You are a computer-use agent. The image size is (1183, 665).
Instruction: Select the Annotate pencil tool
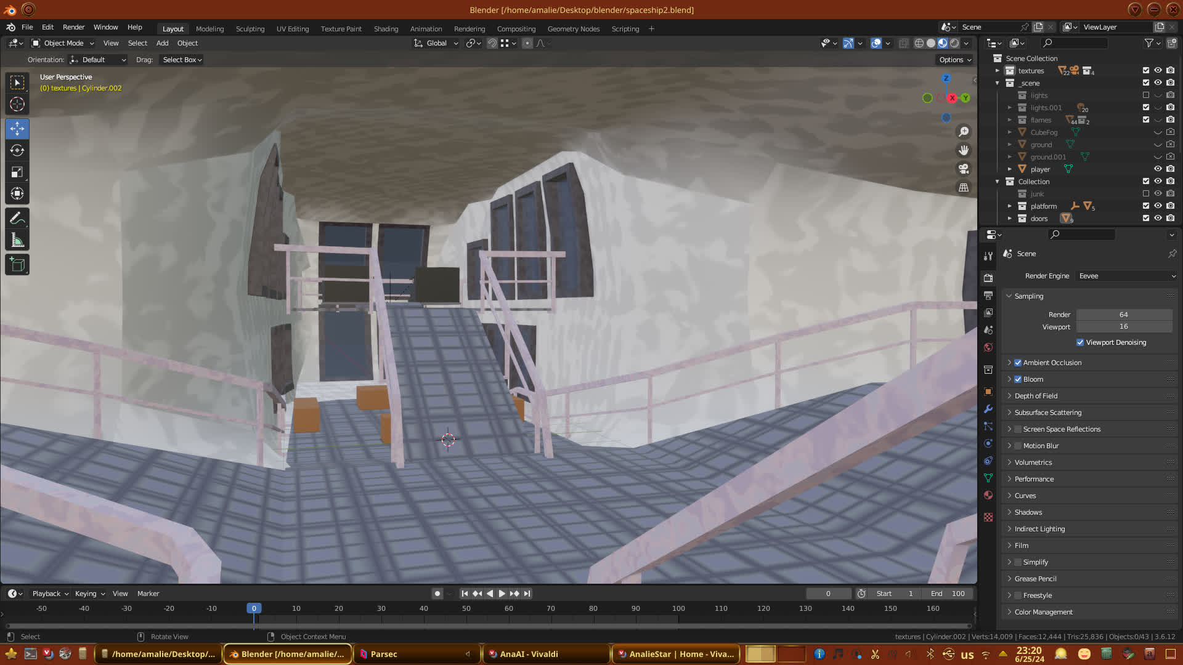17,219
